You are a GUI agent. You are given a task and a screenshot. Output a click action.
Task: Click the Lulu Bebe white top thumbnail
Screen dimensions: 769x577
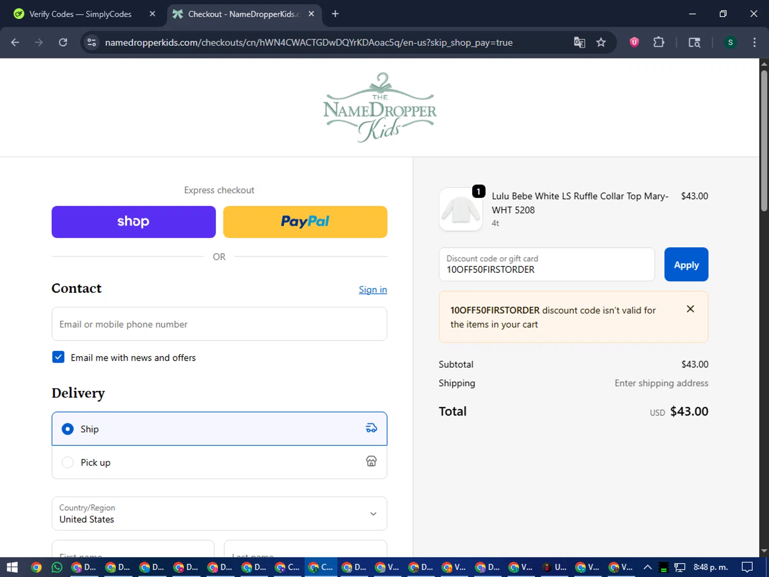(x=461, y=209)
